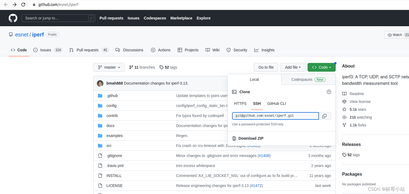409x194 pixels.
Task: Click the help question mark icon beside Clone
Action: click(x=329, y=92)
